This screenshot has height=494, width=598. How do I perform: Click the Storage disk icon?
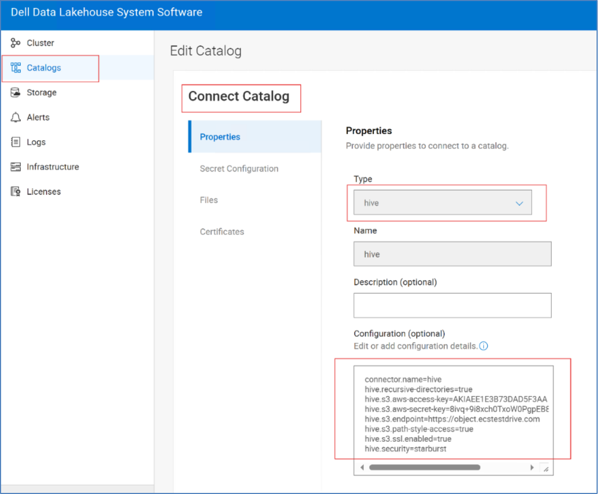pyautogui.click(x=15, y=92)
